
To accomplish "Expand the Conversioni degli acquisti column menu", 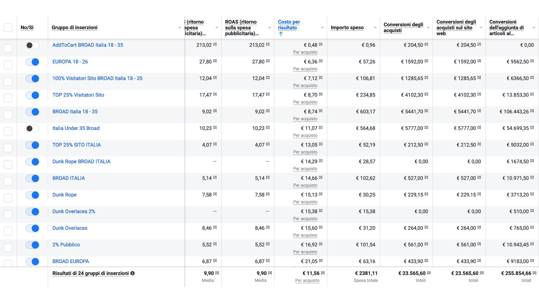I will [428, 27].
